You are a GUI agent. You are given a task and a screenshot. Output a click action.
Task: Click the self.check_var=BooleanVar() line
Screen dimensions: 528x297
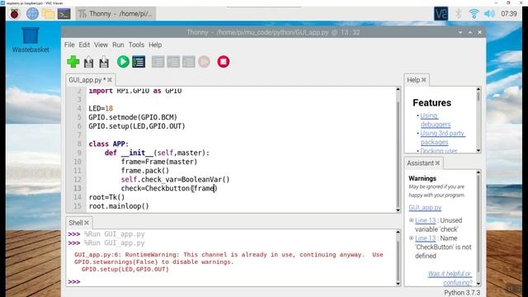pyautogui.click(x=175, y=180)
